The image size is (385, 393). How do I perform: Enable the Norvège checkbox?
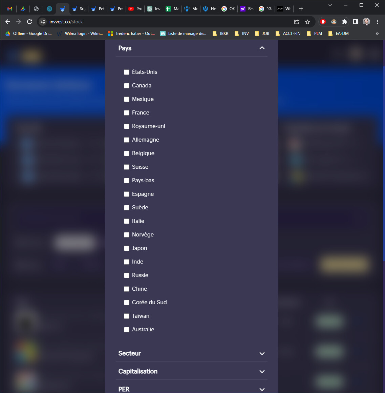click(127, 234)
